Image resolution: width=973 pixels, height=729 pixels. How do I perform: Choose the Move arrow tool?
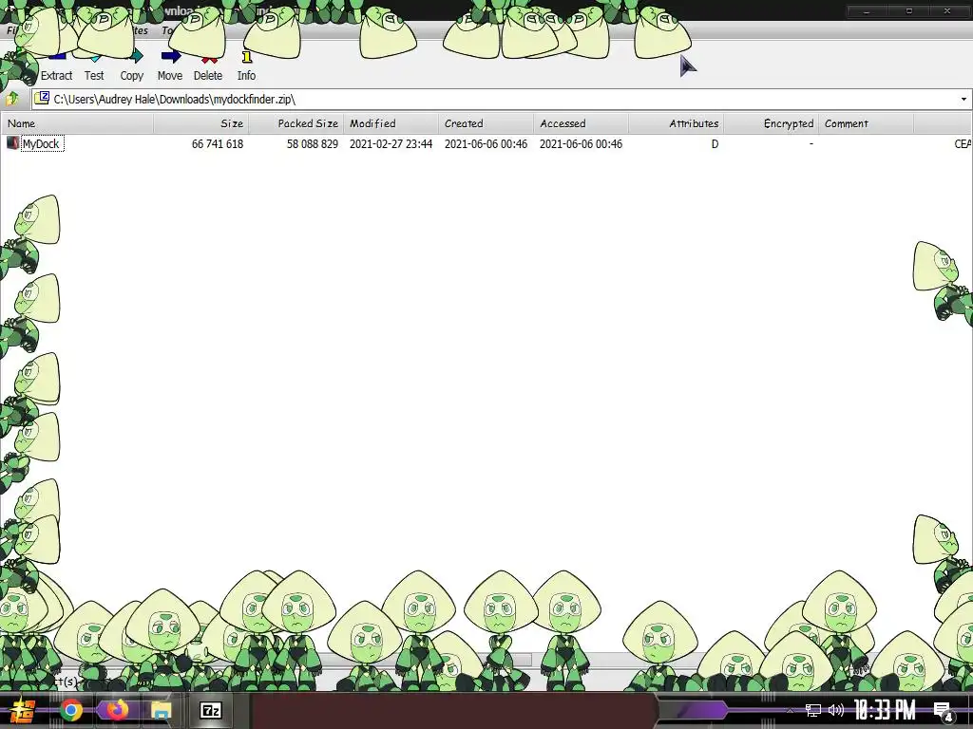click(x=170, y=67)
